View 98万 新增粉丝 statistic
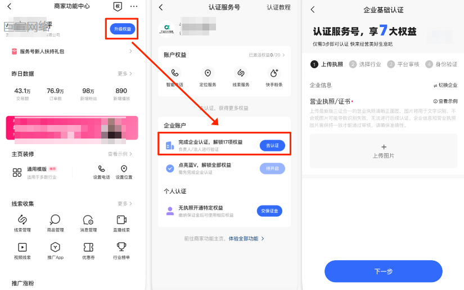 [88, 94]
